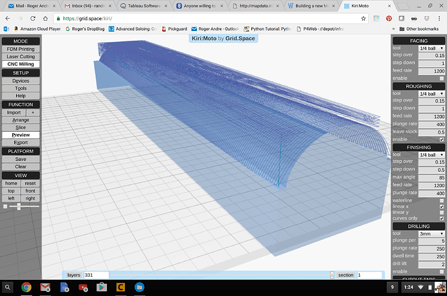Open the Drilling tool dropdown
Screen dimensions: 447x296
[x=431, y=234]
